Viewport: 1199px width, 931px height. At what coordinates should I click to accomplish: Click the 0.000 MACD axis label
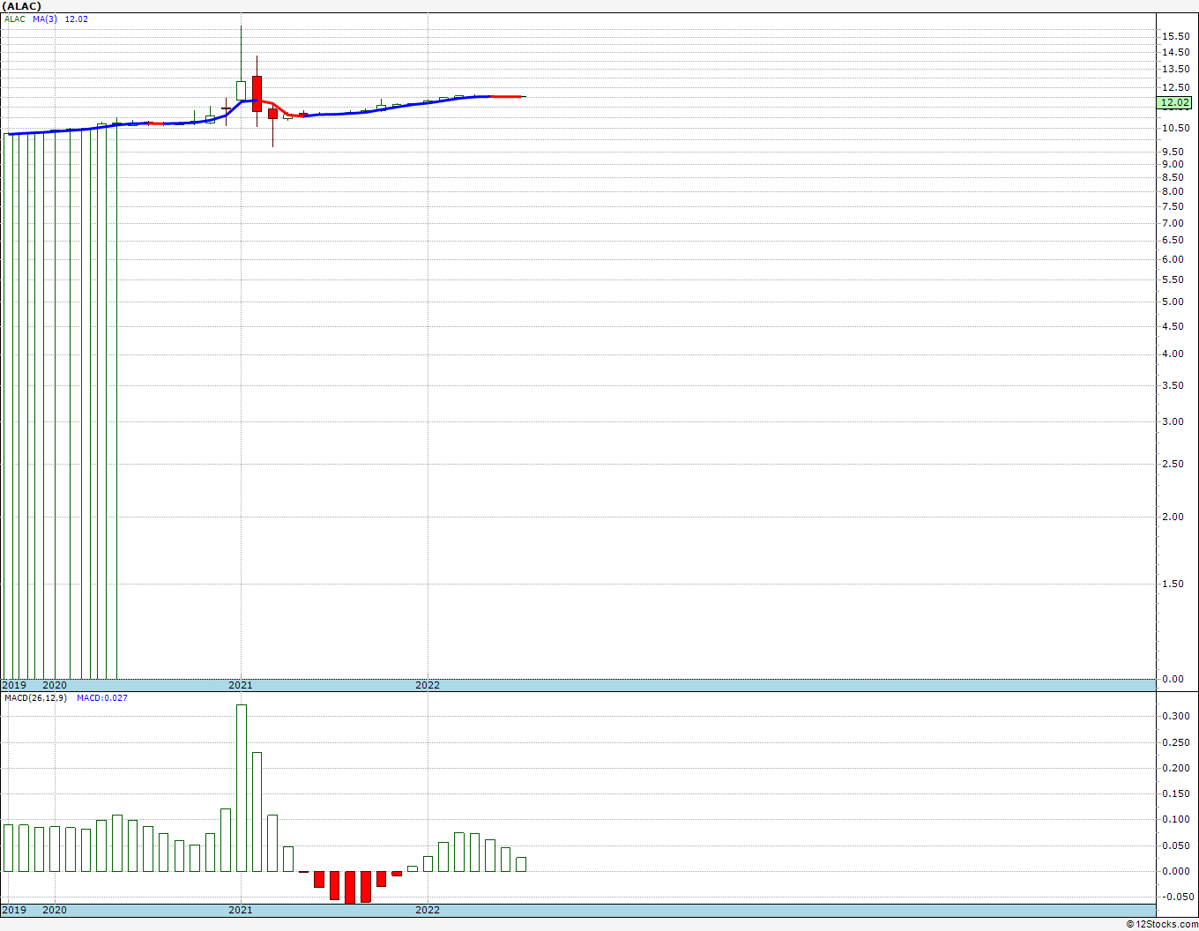click(1175, 871)
